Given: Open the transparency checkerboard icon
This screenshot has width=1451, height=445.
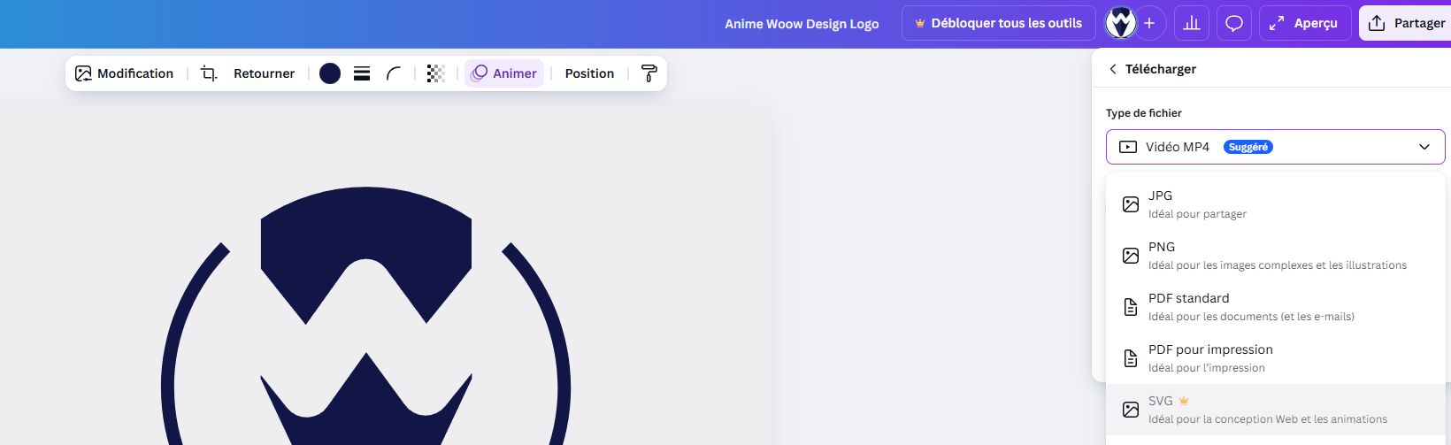Looking at the screenshot, I should point(435,73).
